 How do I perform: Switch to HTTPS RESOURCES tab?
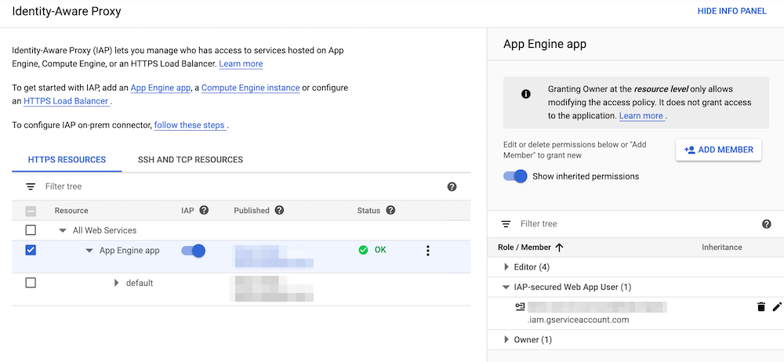coord(67,160)
